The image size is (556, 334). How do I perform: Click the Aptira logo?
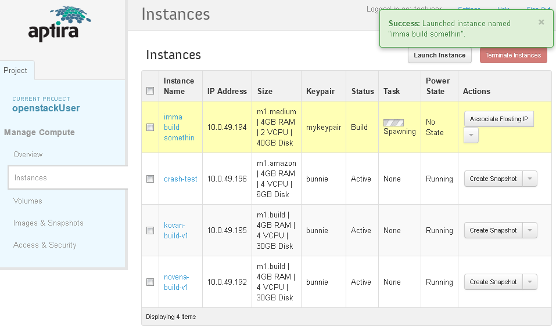point(60,24)
